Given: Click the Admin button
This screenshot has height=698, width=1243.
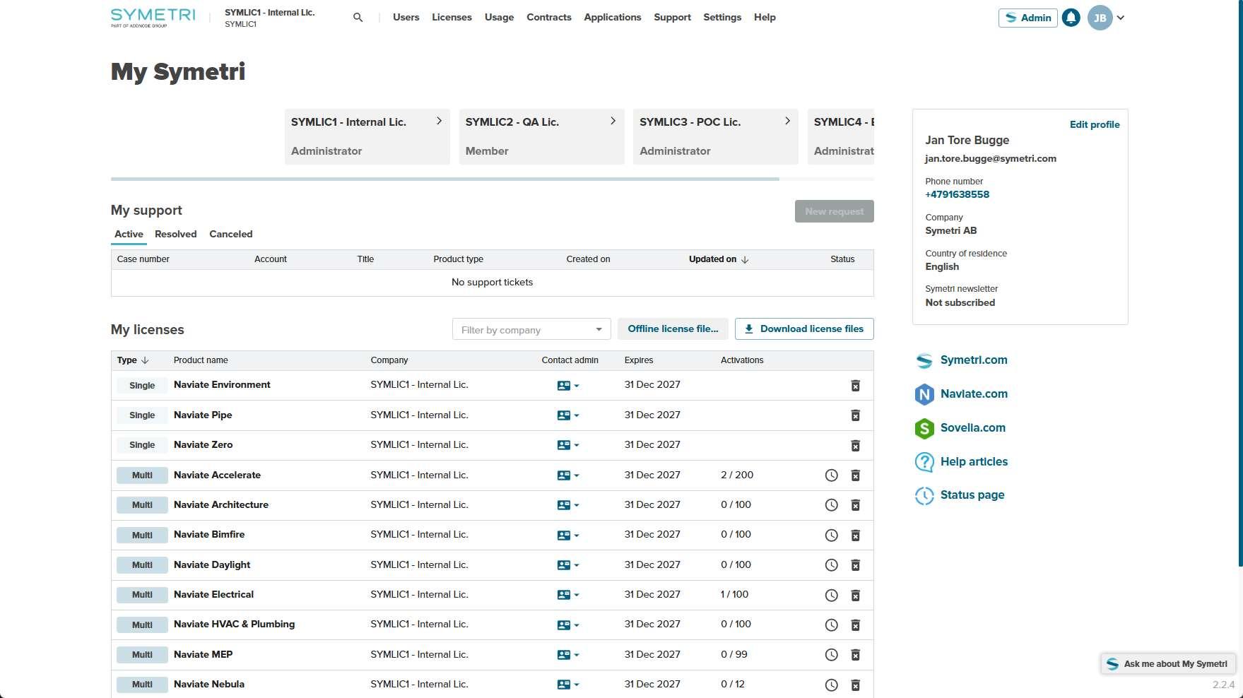Looking at the screenshot, I should coord(1028,18).
